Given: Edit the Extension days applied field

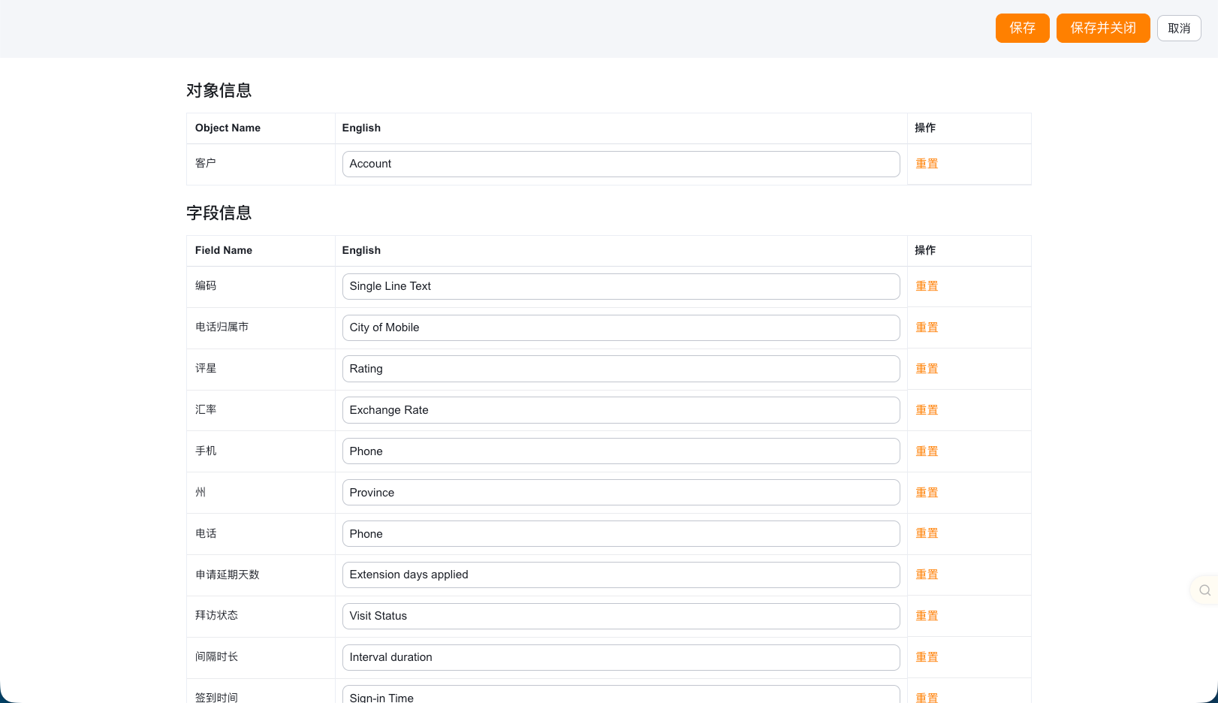Looking at the screenshot, I should tap(621, 575).
